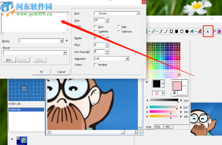Increase the Pitch value with up arrow
222x145 pixels.
107,44
